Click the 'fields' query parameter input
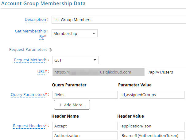 pos(85,95)
